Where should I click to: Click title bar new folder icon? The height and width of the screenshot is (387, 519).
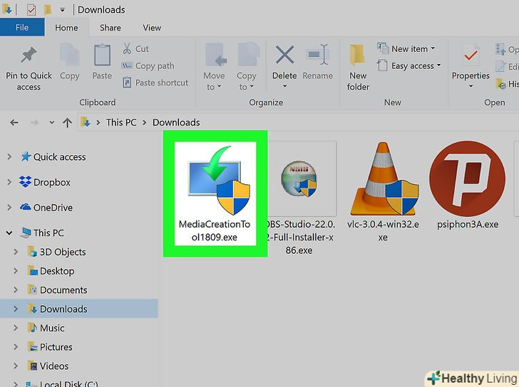tap(48, 9)
